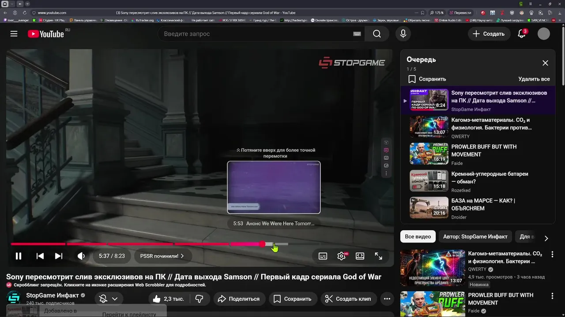Reload page with browser refresh icon
The height and width of the screenshot is (317, 565).
(x=24, y=13)
